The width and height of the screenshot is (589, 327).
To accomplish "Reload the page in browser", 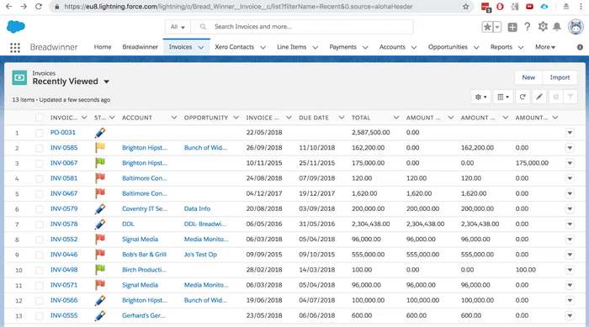I will [39, 7].
